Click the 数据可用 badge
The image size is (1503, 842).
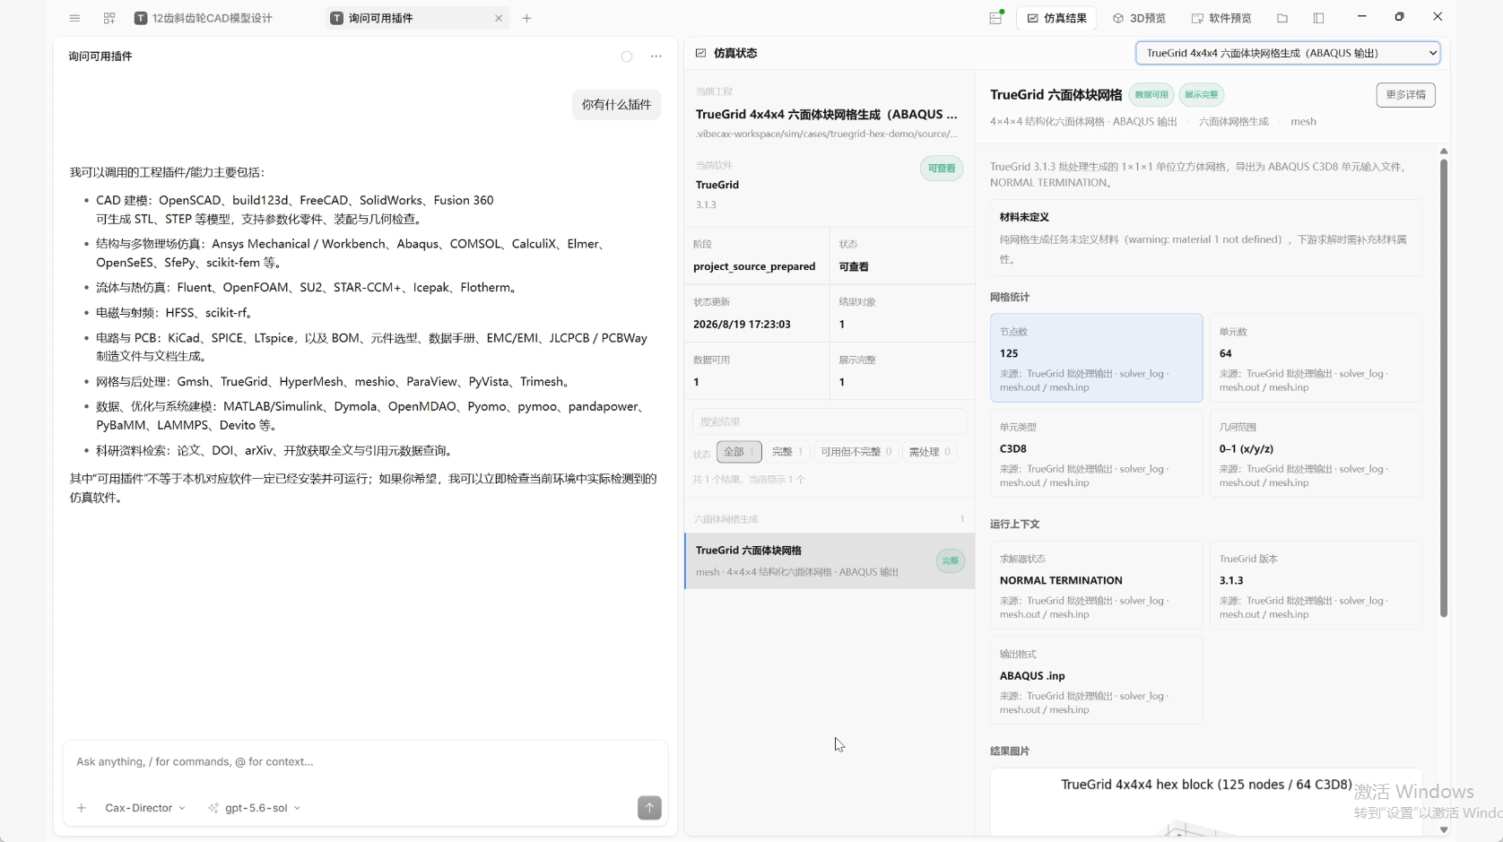tap(1151, 95)
